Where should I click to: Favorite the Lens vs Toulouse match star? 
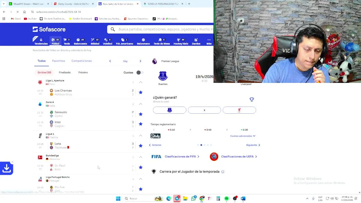click(141, 146)
